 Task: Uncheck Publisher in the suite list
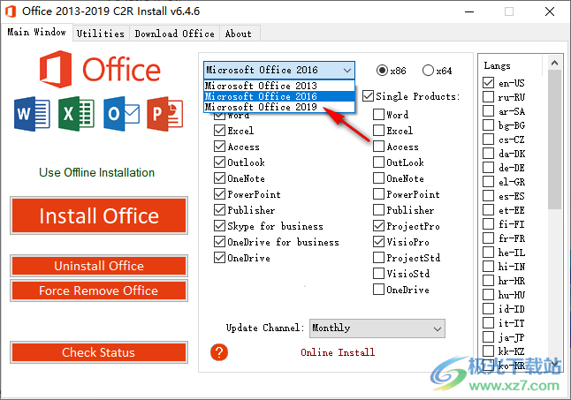point(219,210)
